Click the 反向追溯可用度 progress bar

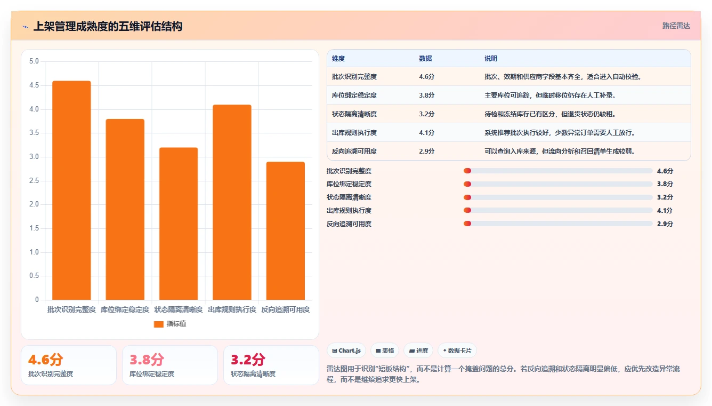coord(558,224)
